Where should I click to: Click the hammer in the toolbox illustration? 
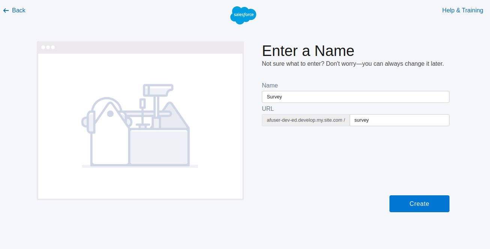point(158,91)
